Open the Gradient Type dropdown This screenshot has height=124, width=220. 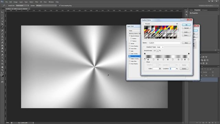(160, 47)
